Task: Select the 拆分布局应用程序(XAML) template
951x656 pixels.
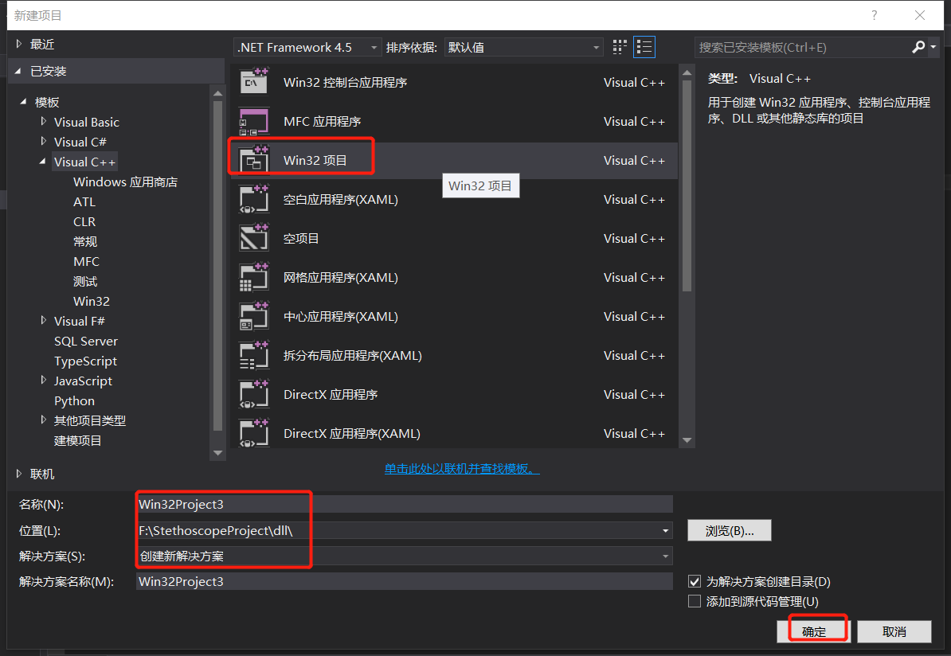Action: [354, 355]
